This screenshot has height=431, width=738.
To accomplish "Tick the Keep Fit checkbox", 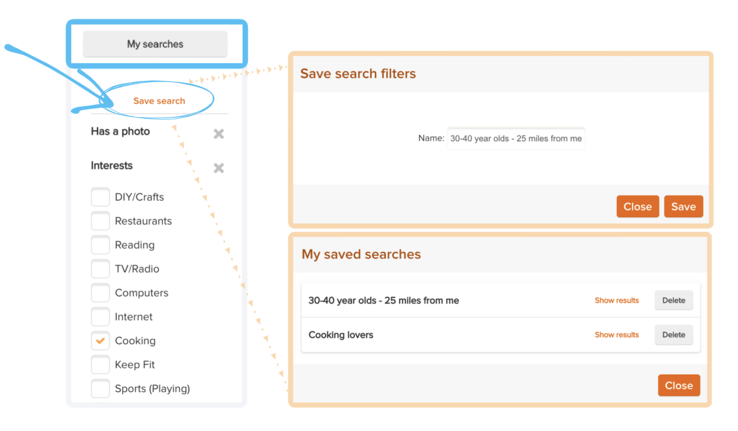I will 100,365.
